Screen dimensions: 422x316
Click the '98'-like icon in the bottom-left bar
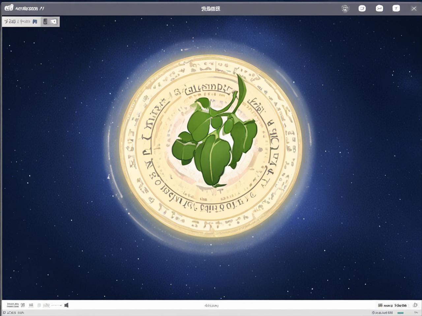(23, 305)
